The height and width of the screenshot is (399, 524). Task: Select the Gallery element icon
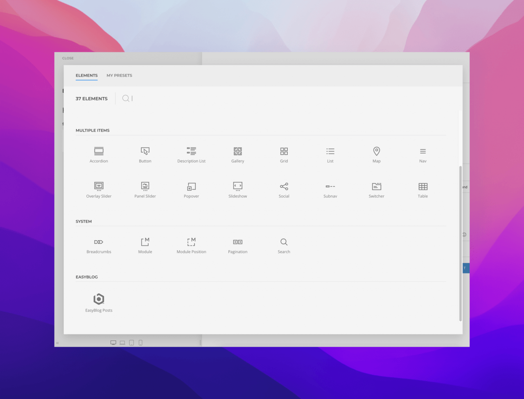(237, 155)
